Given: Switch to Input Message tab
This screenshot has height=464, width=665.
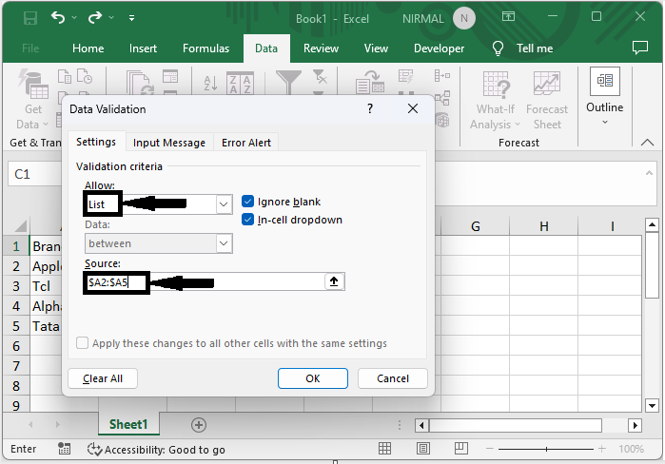Looking at the screenshot, I should click(x=168, y=143).
